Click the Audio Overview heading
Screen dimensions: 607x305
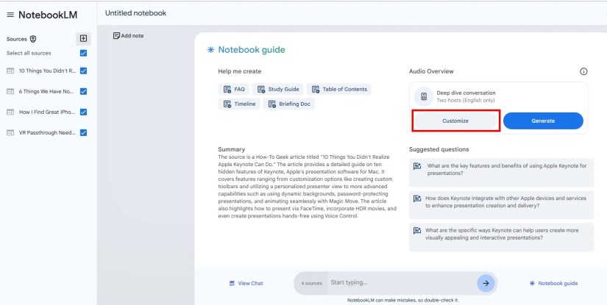[x=431, y=71]
